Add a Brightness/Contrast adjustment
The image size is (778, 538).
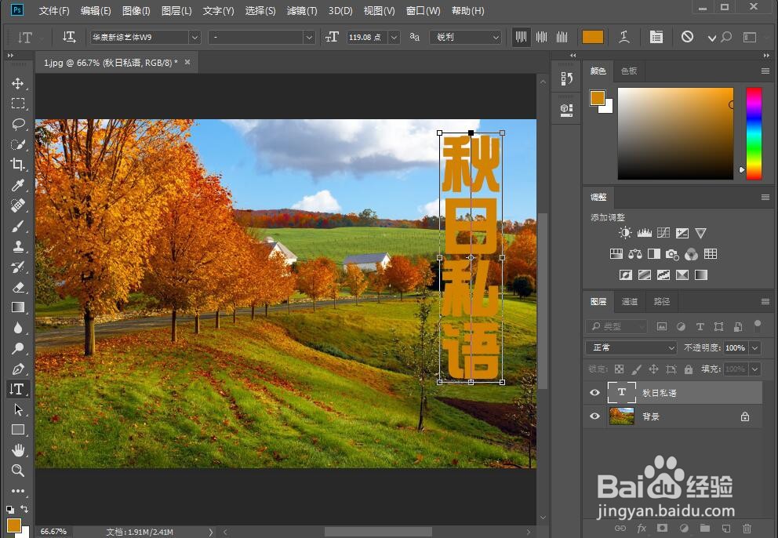(625, 233)
